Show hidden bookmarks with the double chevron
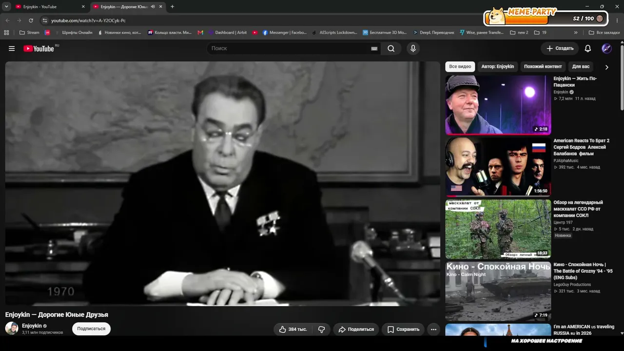This screenshot has width=624, height=351. tap(576, 33)
